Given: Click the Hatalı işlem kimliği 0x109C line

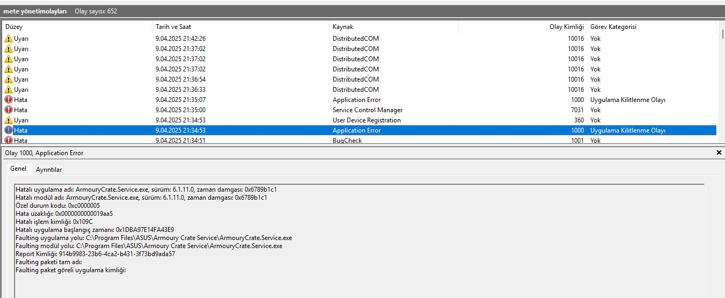Looking at the screenshot, I should (x=54, y=222).
